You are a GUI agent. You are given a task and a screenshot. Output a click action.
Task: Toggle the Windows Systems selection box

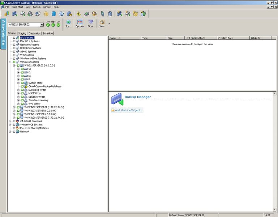14,62
